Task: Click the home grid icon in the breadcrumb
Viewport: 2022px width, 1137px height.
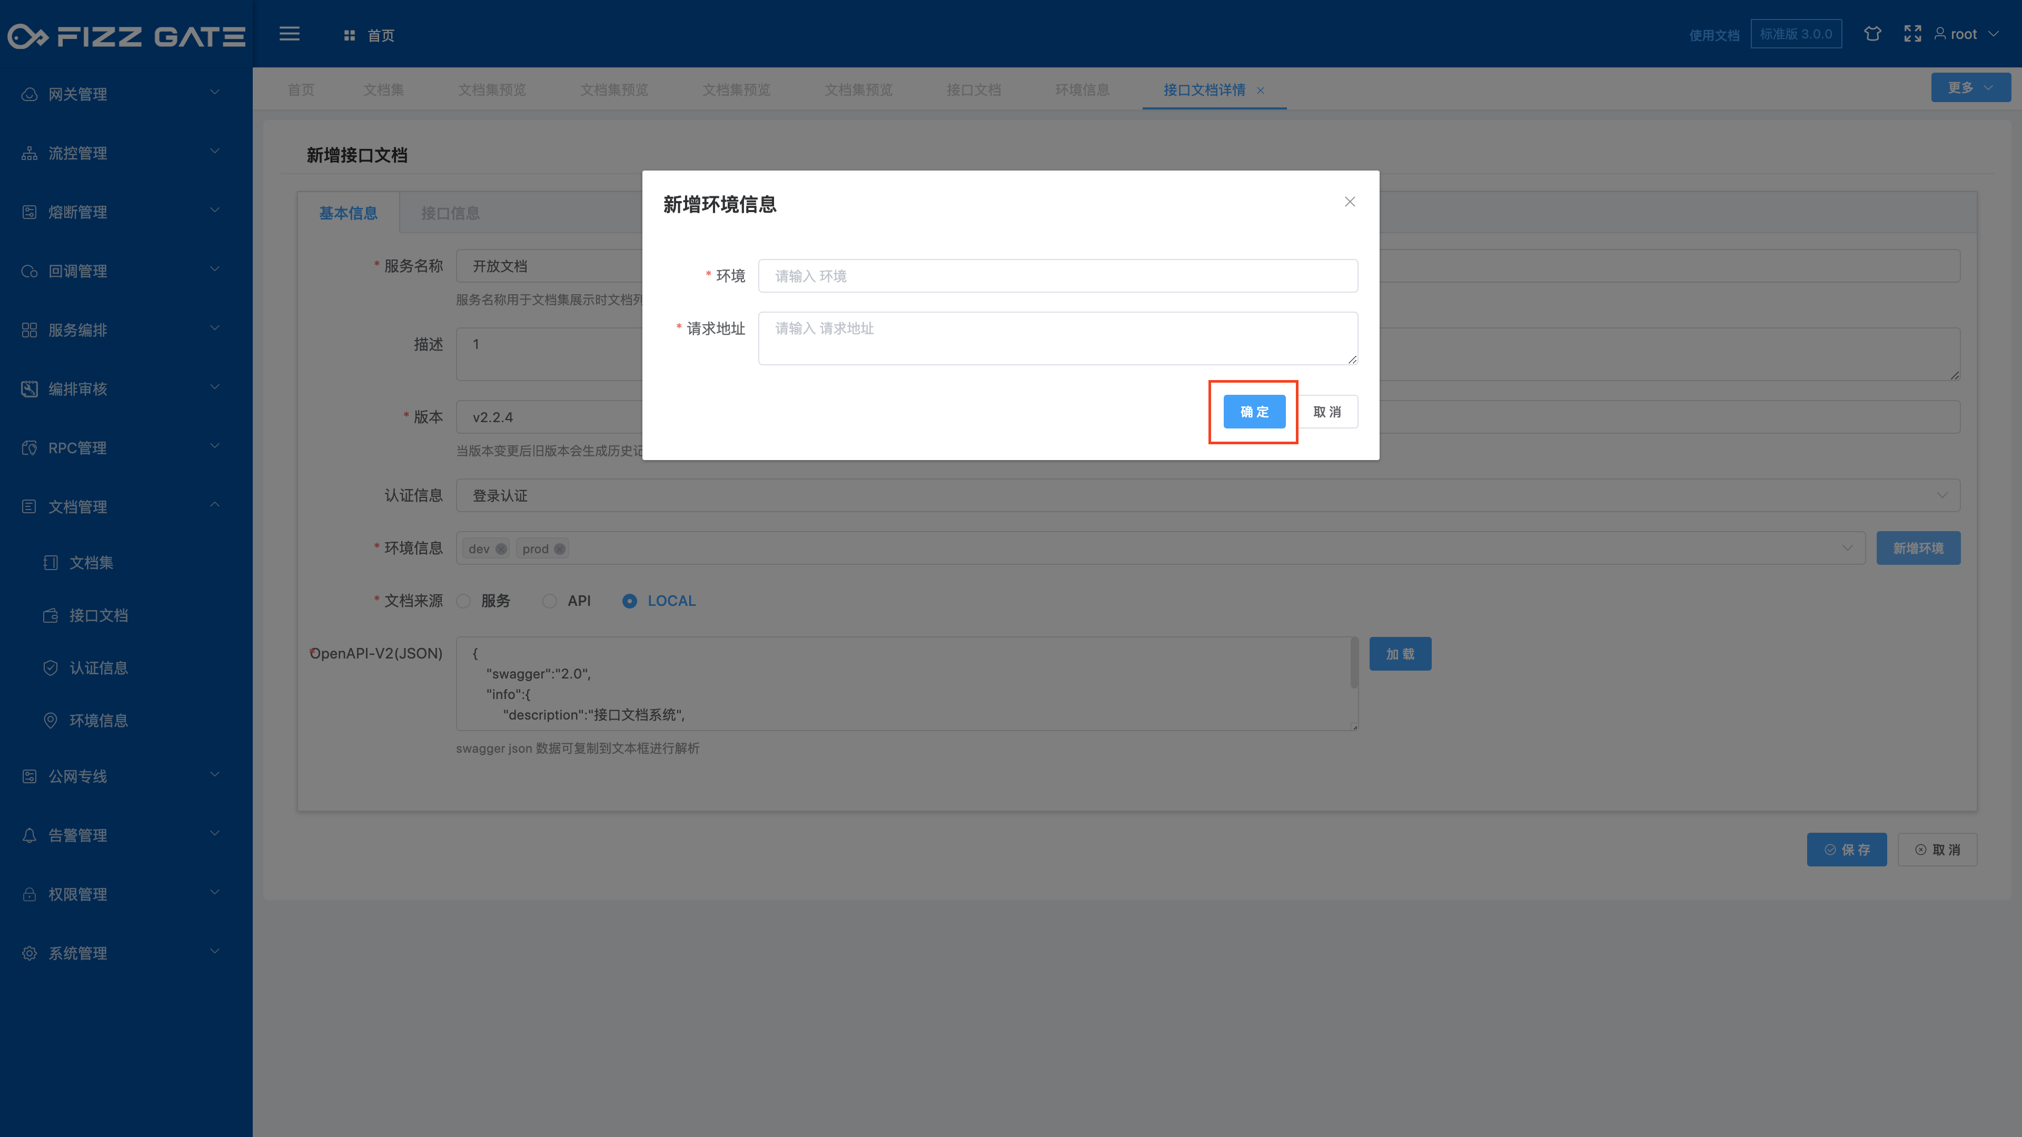Action: click(349, 35)
